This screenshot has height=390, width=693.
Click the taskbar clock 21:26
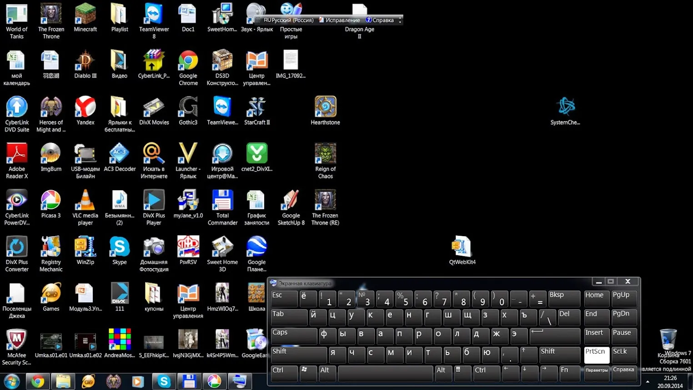pos(670,378)
